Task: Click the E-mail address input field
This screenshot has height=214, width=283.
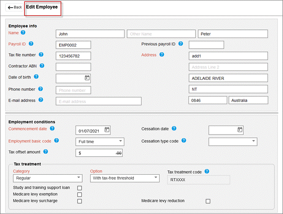Action: pos(99,101)
